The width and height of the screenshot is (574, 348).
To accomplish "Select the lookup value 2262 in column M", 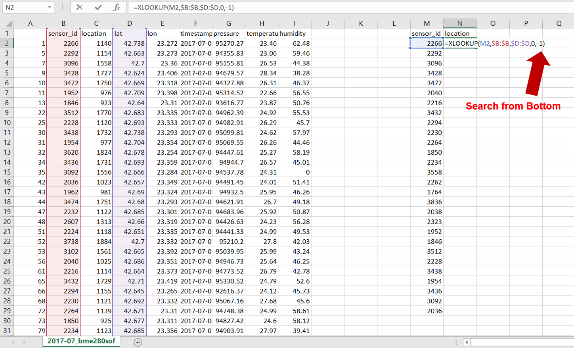I will click(427, 182).
